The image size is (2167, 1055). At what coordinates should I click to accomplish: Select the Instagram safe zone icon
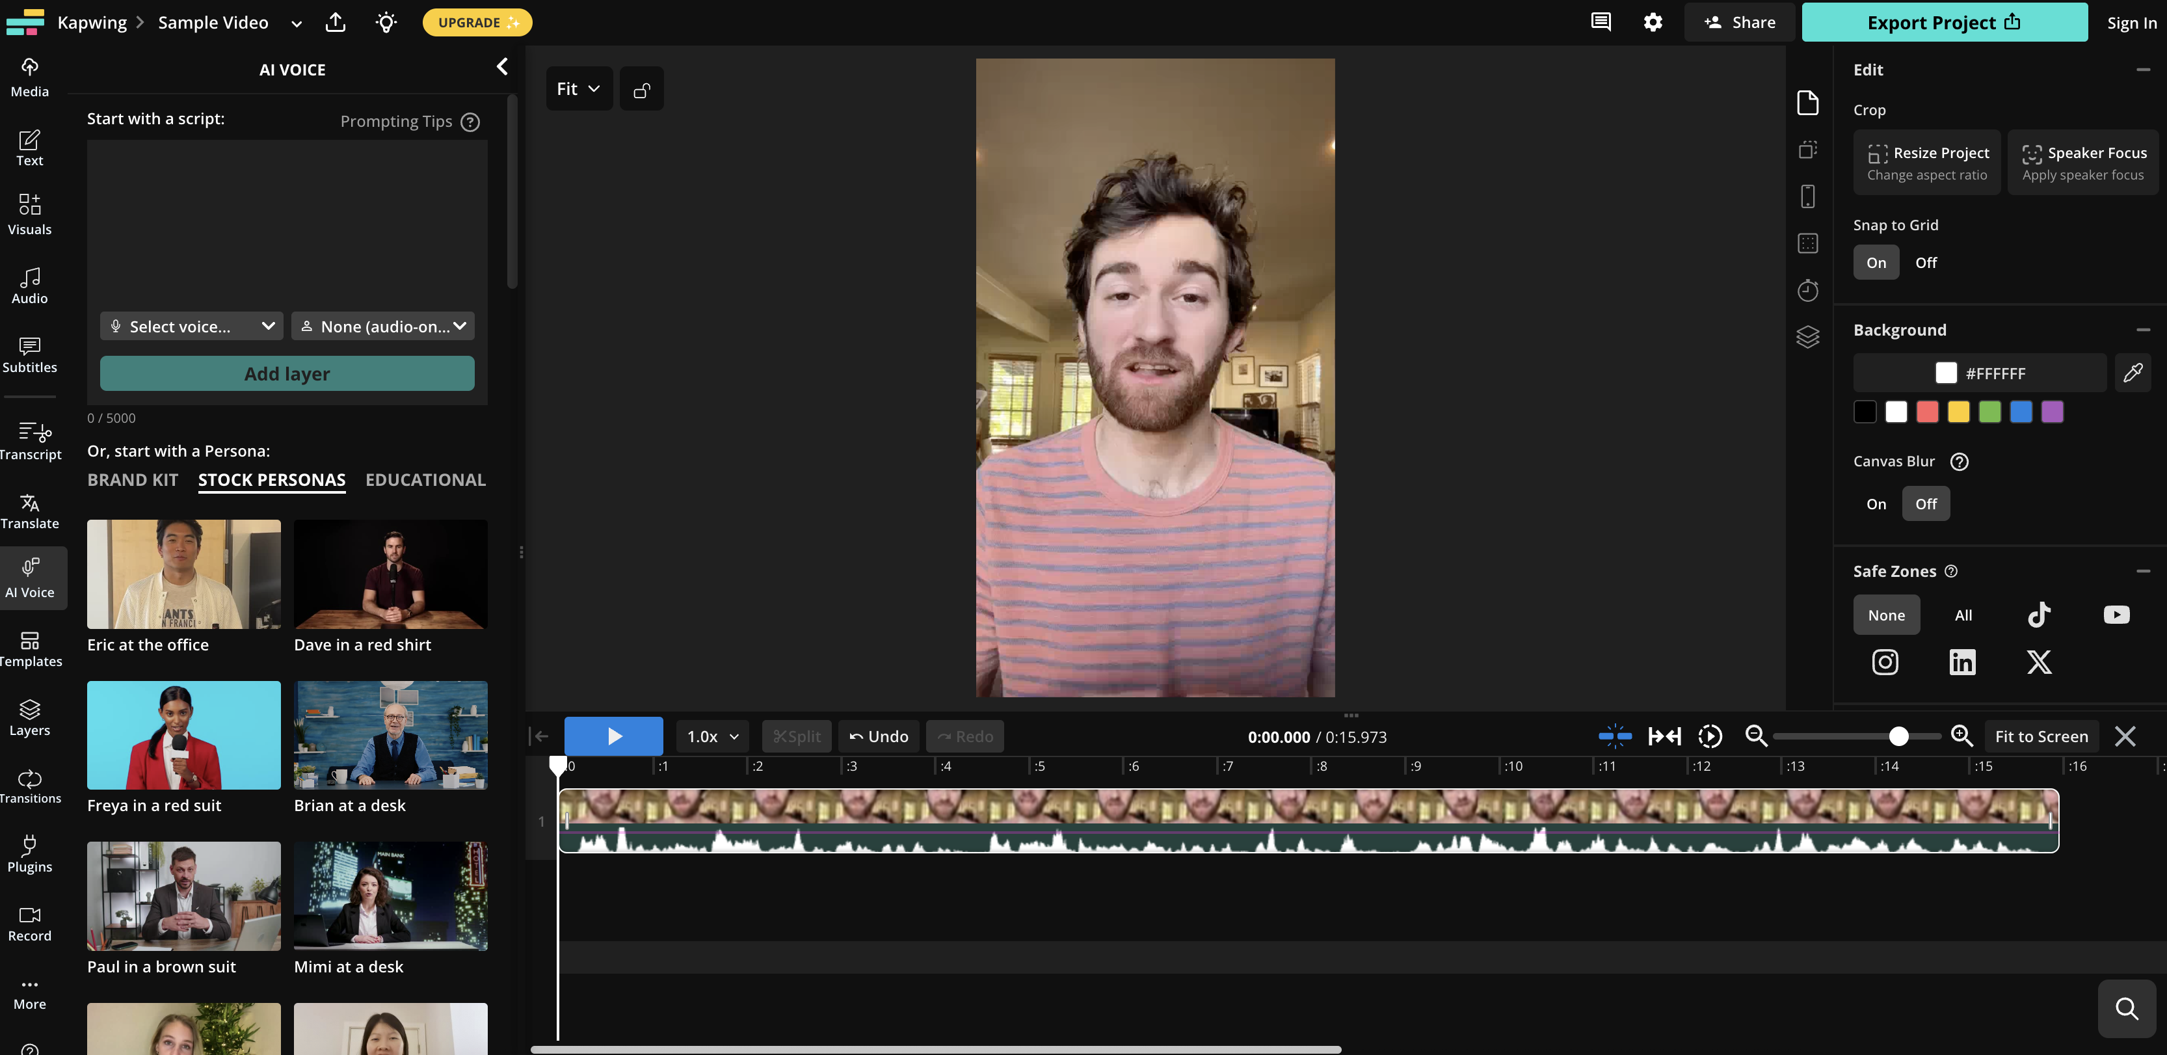click(x=1884, y=662)
